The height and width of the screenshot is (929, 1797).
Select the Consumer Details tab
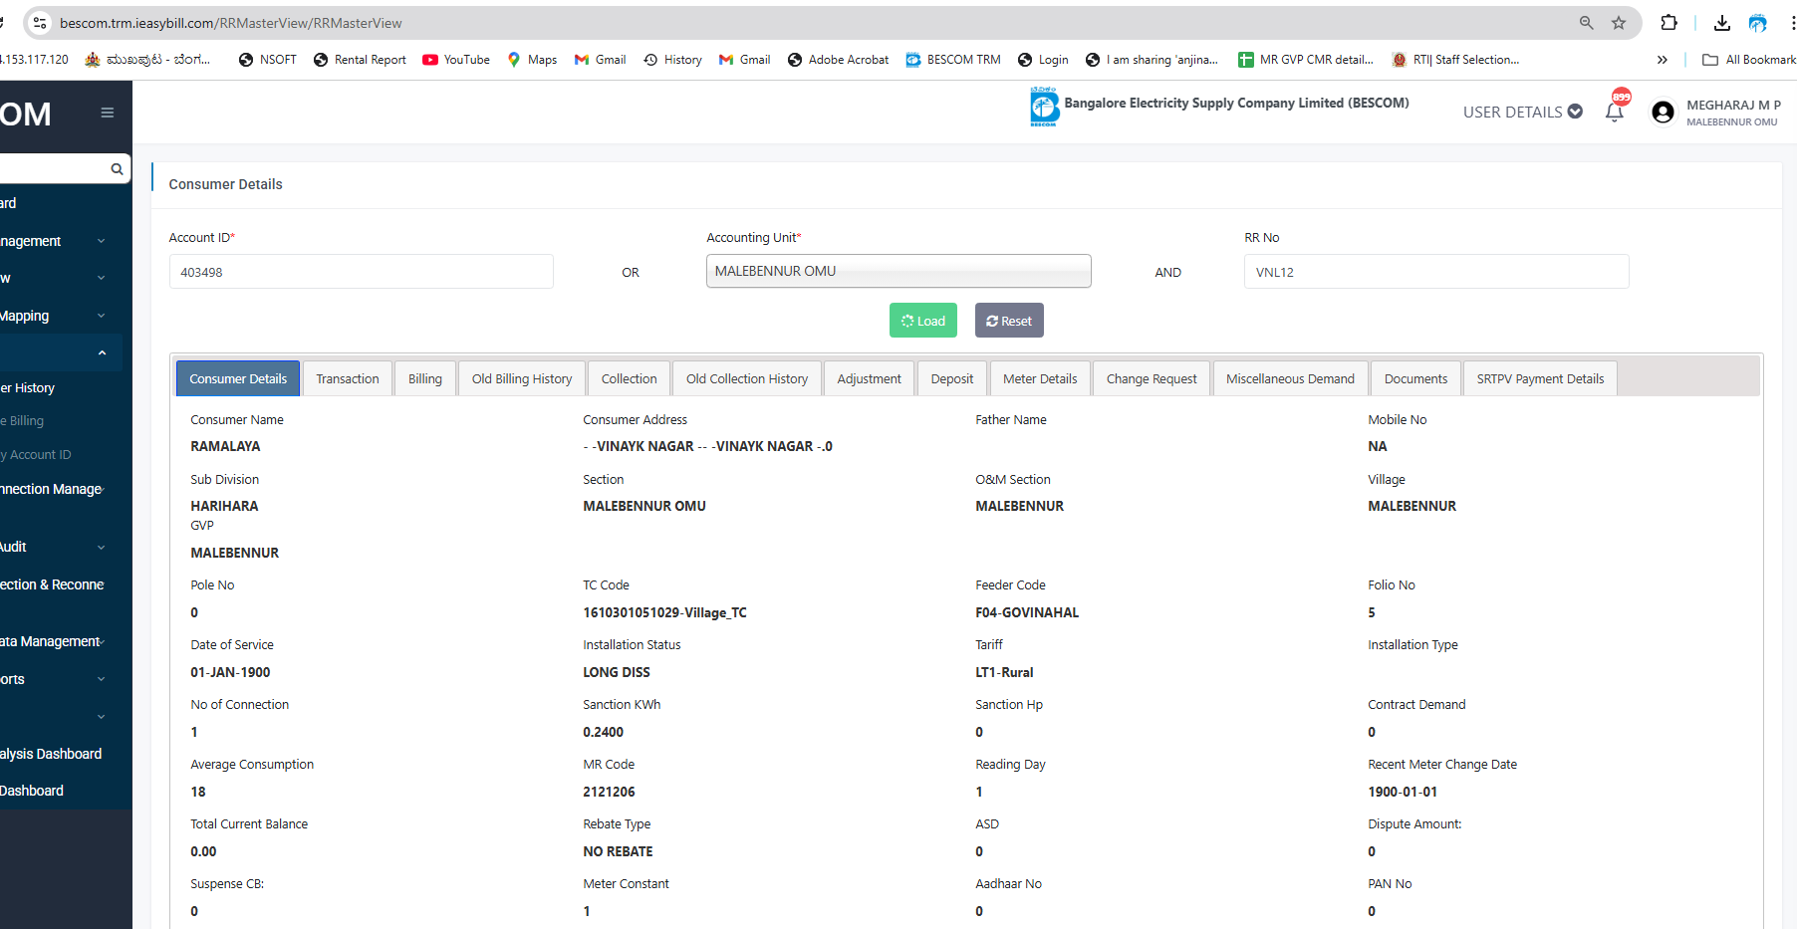click(238, 378)
